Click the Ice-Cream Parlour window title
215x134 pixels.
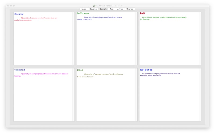pyautogui.click(x=104, y=6)
